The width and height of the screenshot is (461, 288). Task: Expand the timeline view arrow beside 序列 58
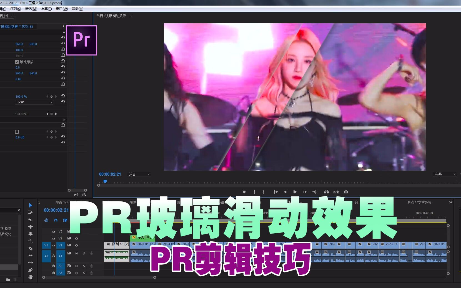tap(64, 26)
